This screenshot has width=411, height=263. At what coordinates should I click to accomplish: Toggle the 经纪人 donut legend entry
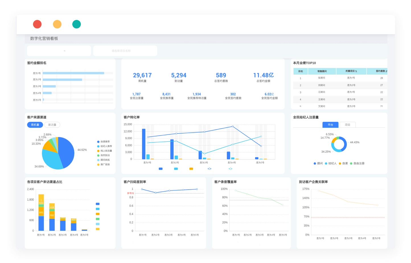point(331,163)
